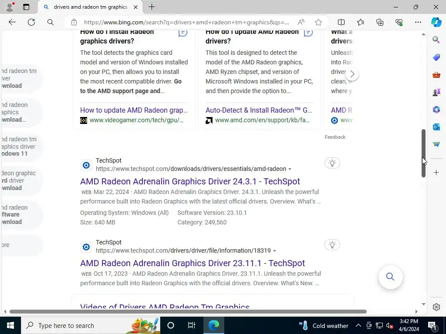Click the address bar URL field
The height and width of the screenshot is (334, 446).
pyautogui.click(x=186, y=22)
